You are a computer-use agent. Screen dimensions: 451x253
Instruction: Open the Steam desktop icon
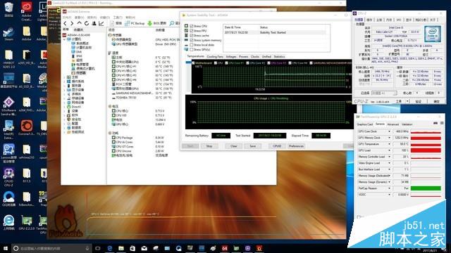point(8,34)
